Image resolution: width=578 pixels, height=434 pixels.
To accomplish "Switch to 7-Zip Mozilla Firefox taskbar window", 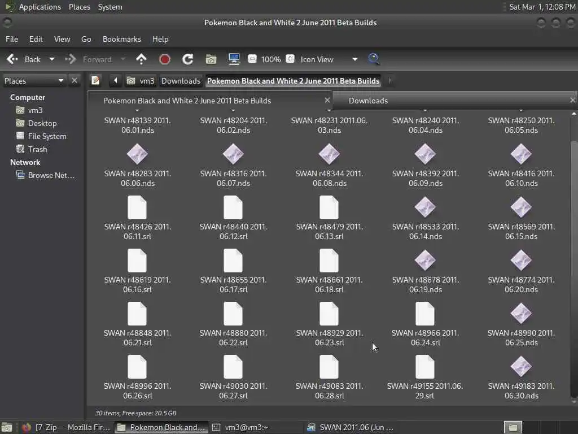I will 66,427.
